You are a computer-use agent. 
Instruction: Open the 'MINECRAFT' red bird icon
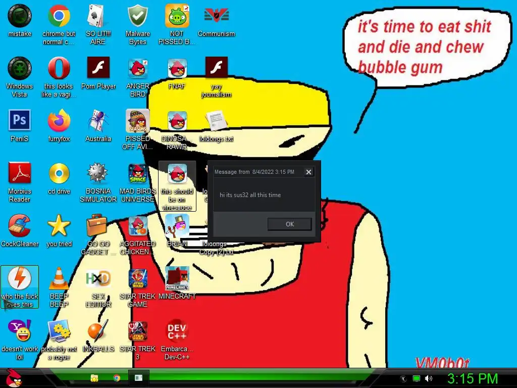[177, 283]
